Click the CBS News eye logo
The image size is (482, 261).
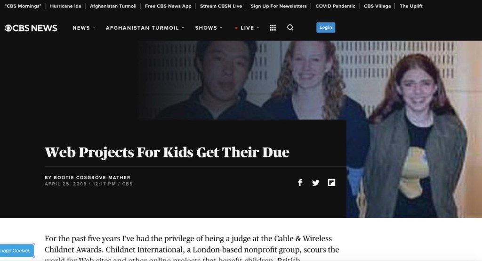(8, 28)
